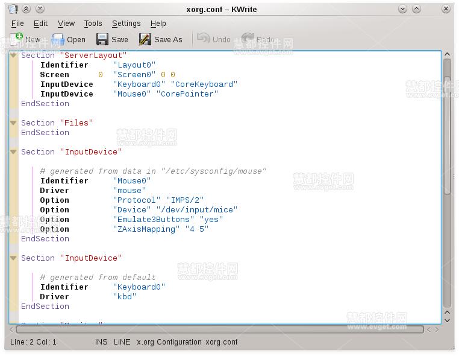Open the Settings menu

(x=126, y=24)
